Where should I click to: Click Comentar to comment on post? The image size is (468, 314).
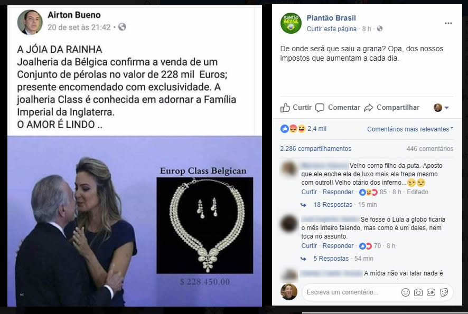(x=338, y=107)
